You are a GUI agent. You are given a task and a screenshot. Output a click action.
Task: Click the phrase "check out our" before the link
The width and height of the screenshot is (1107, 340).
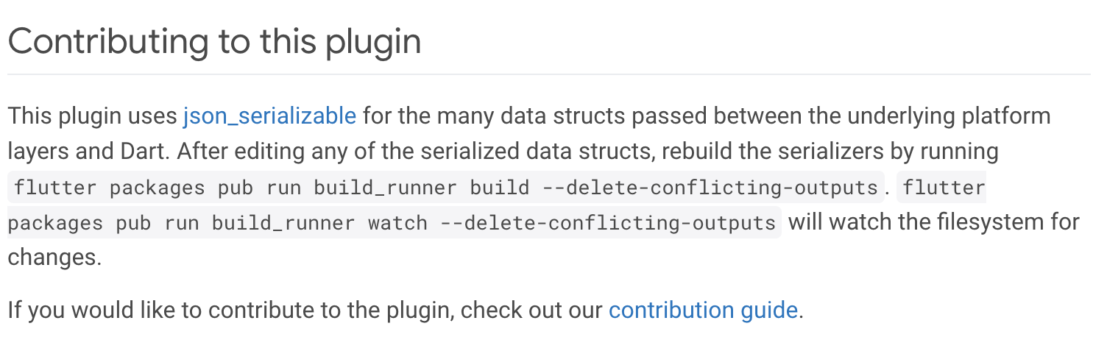point(531,310)
